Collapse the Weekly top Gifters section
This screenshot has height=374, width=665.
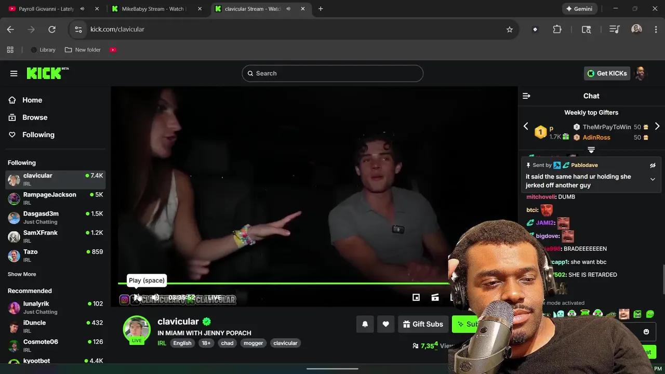point(591,150)
